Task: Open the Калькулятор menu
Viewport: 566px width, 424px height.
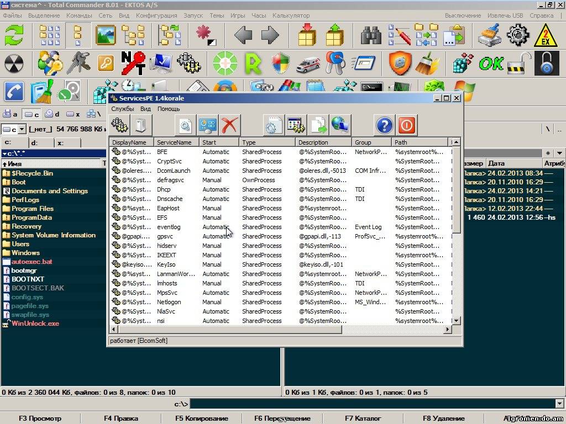Action: point(291,15)
